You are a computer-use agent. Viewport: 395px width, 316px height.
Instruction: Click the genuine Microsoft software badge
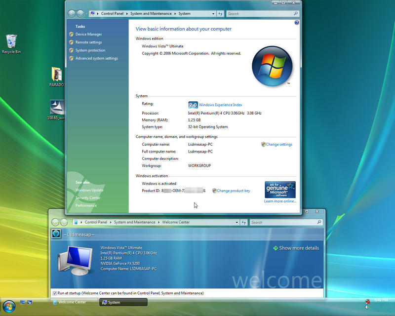click(x=280, y=190)
